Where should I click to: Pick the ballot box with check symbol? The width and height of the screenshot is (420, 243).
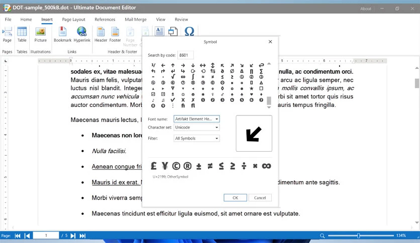coord(153,94)
